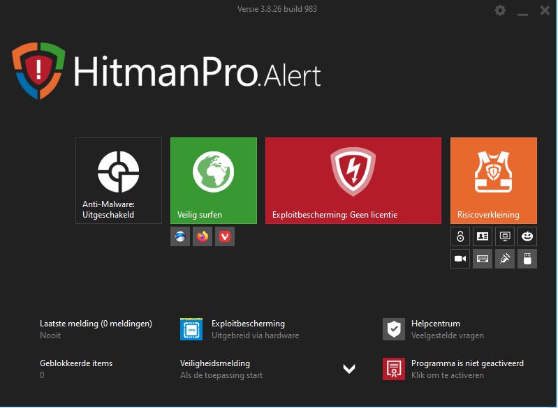Click 'Als de toepassing start' value
The width and height of the screenshot is (558, 408).
coord(221,375)
